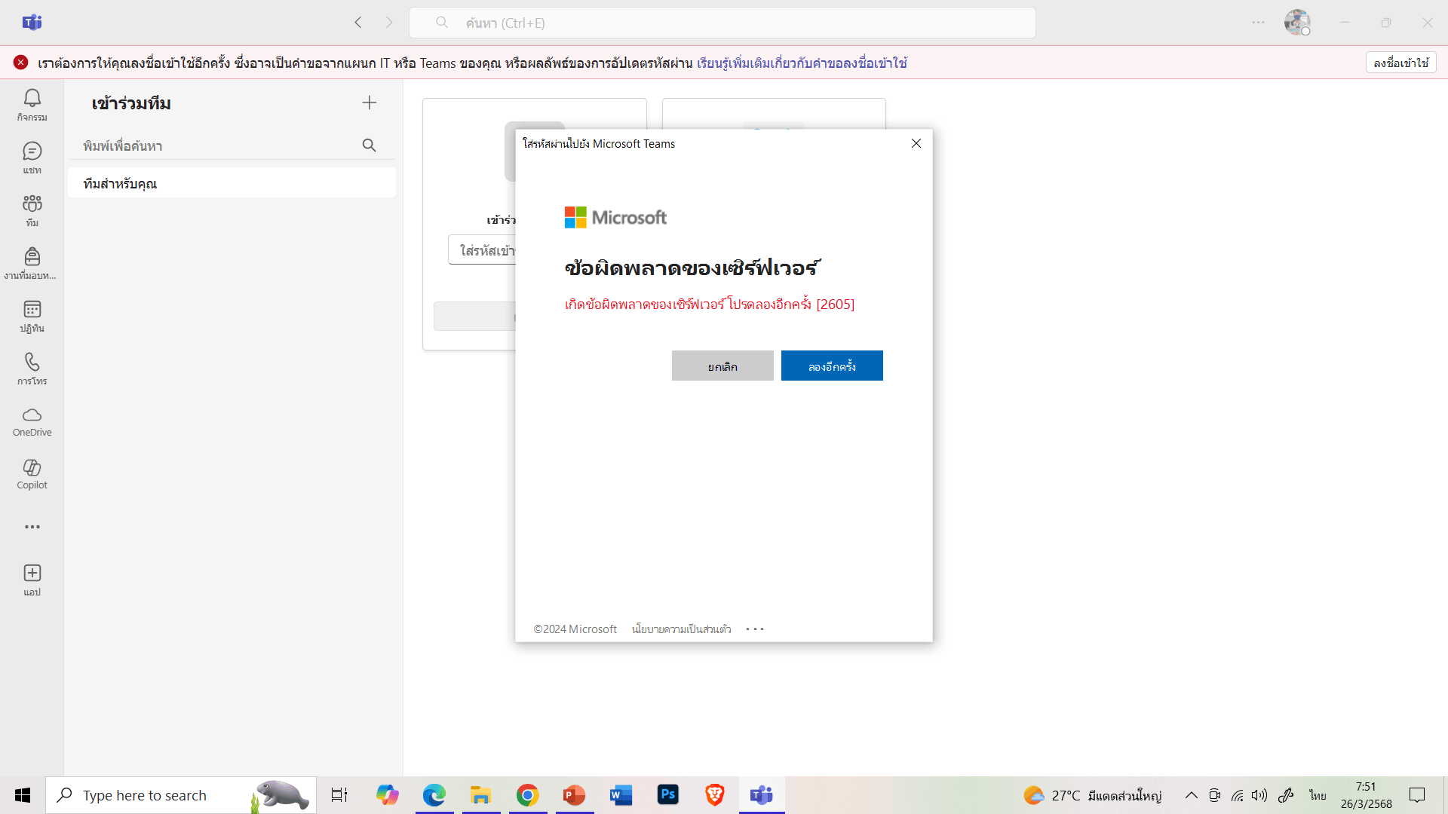Open the Apps plus icon in sidebar
The width and height of the screenshot is (1448, 814).
(32, 579)
